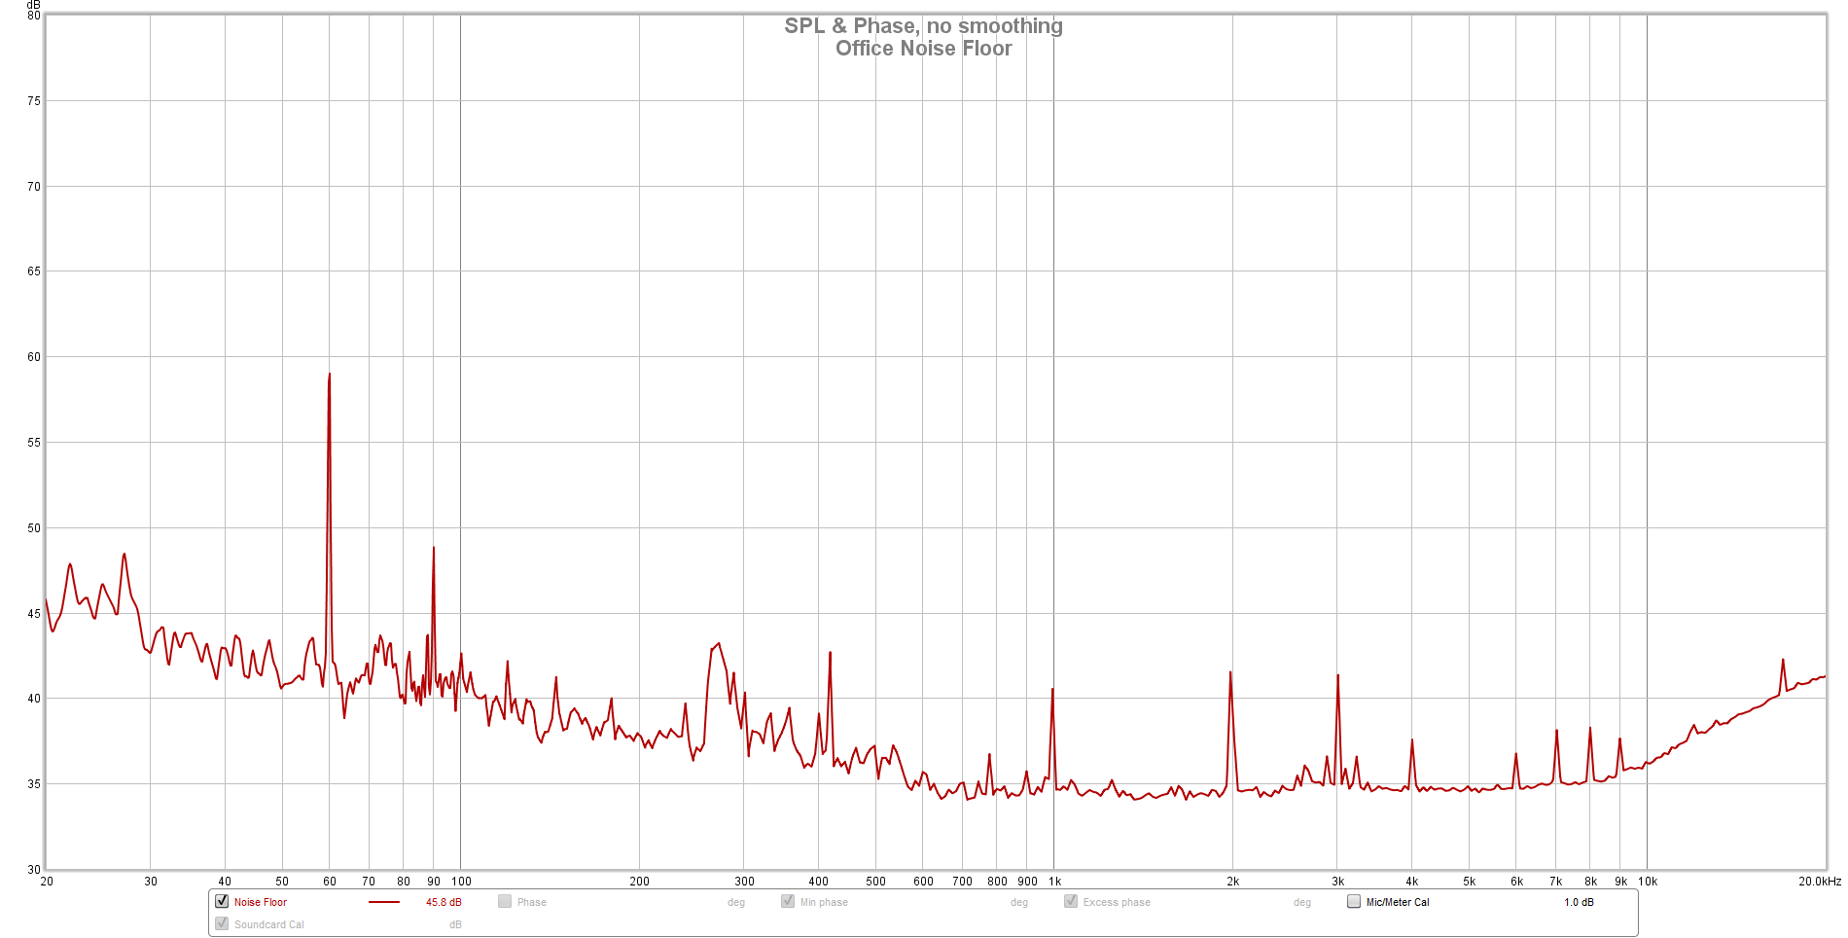Toggle the Phase trace checkbox

pyautogui.click(x=505, y=901)
